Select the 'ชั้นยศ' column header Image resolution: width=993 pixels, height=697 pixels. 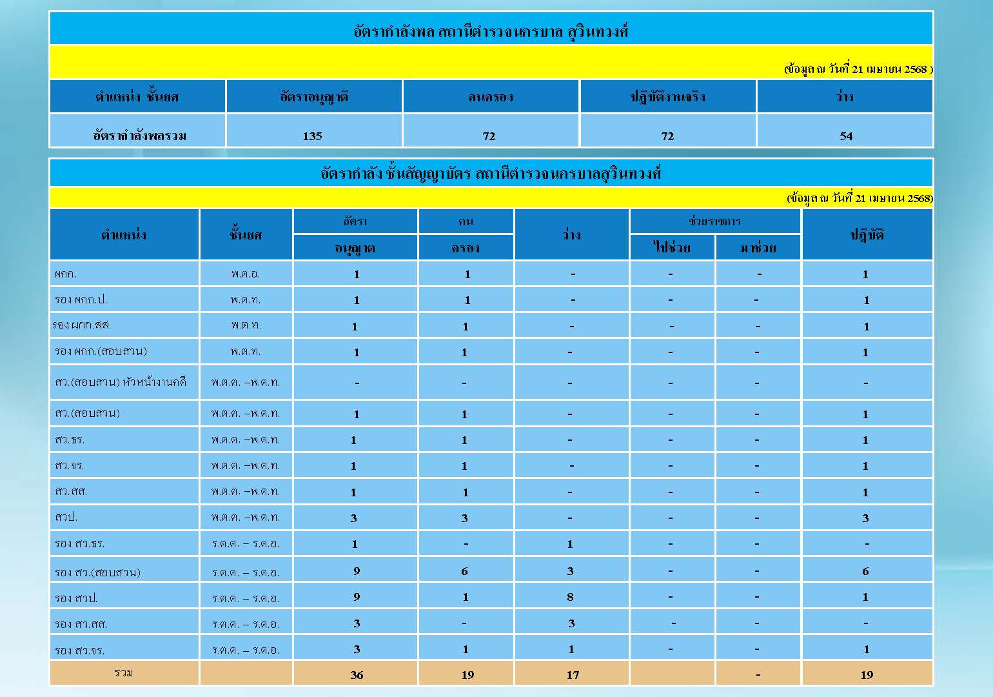246,235
